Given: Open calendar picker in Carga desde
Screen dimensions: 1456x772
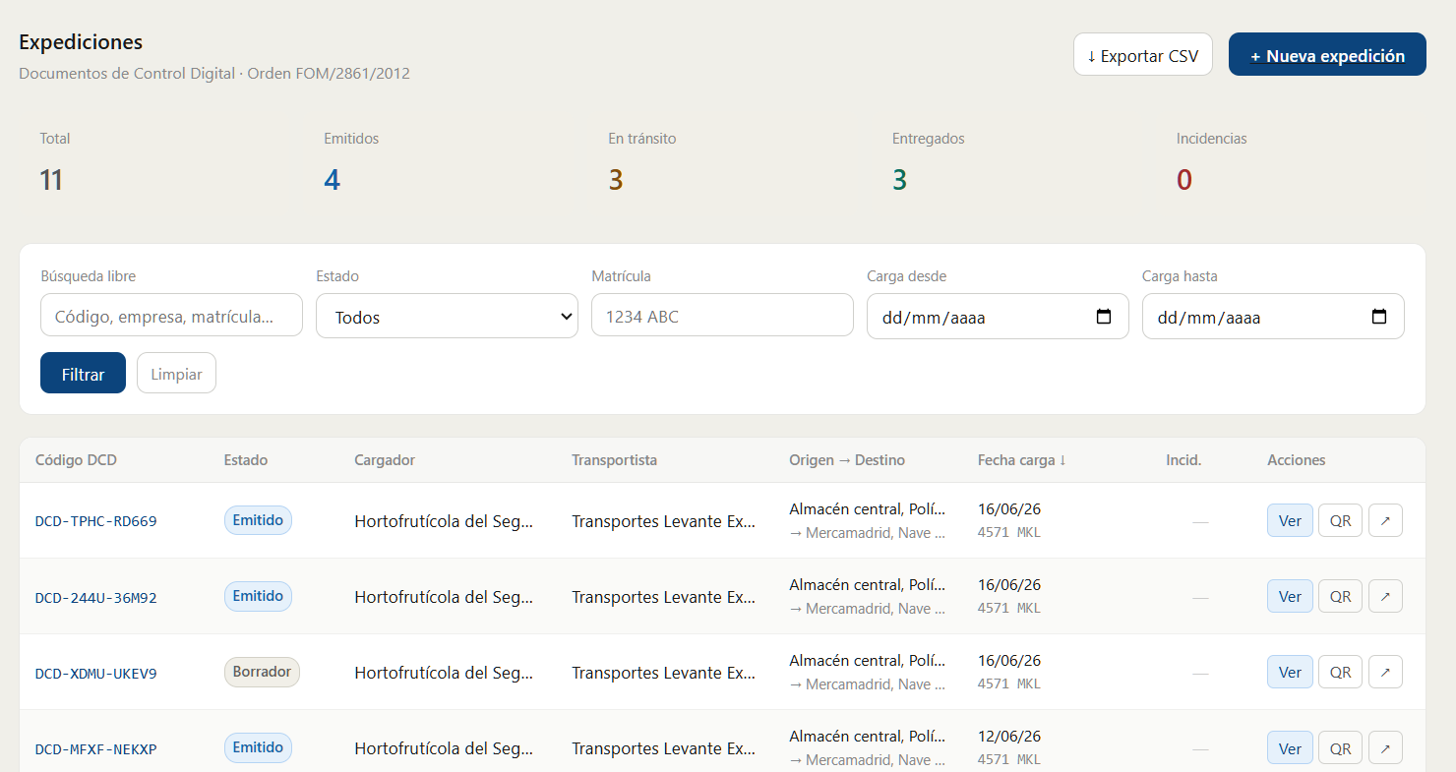Looking at the screenshot, I should (x=1104, y=317).
